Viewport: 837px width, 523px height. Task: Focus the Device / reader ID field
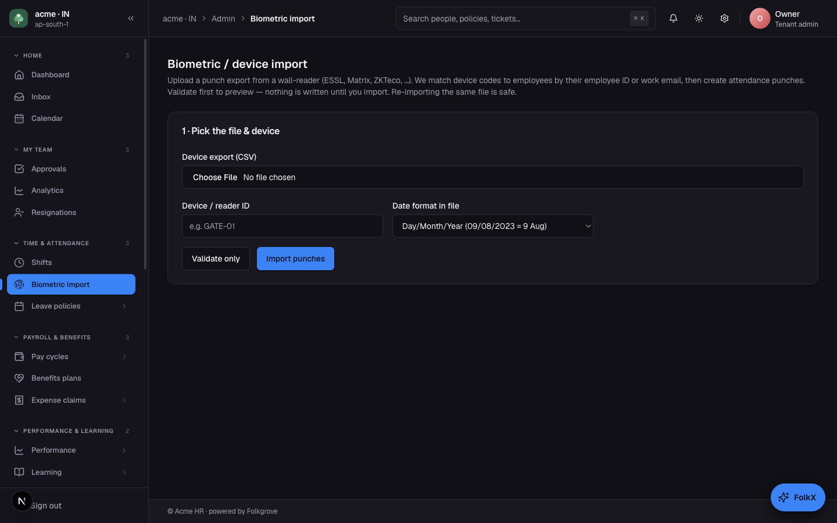[x=282, y=226]
